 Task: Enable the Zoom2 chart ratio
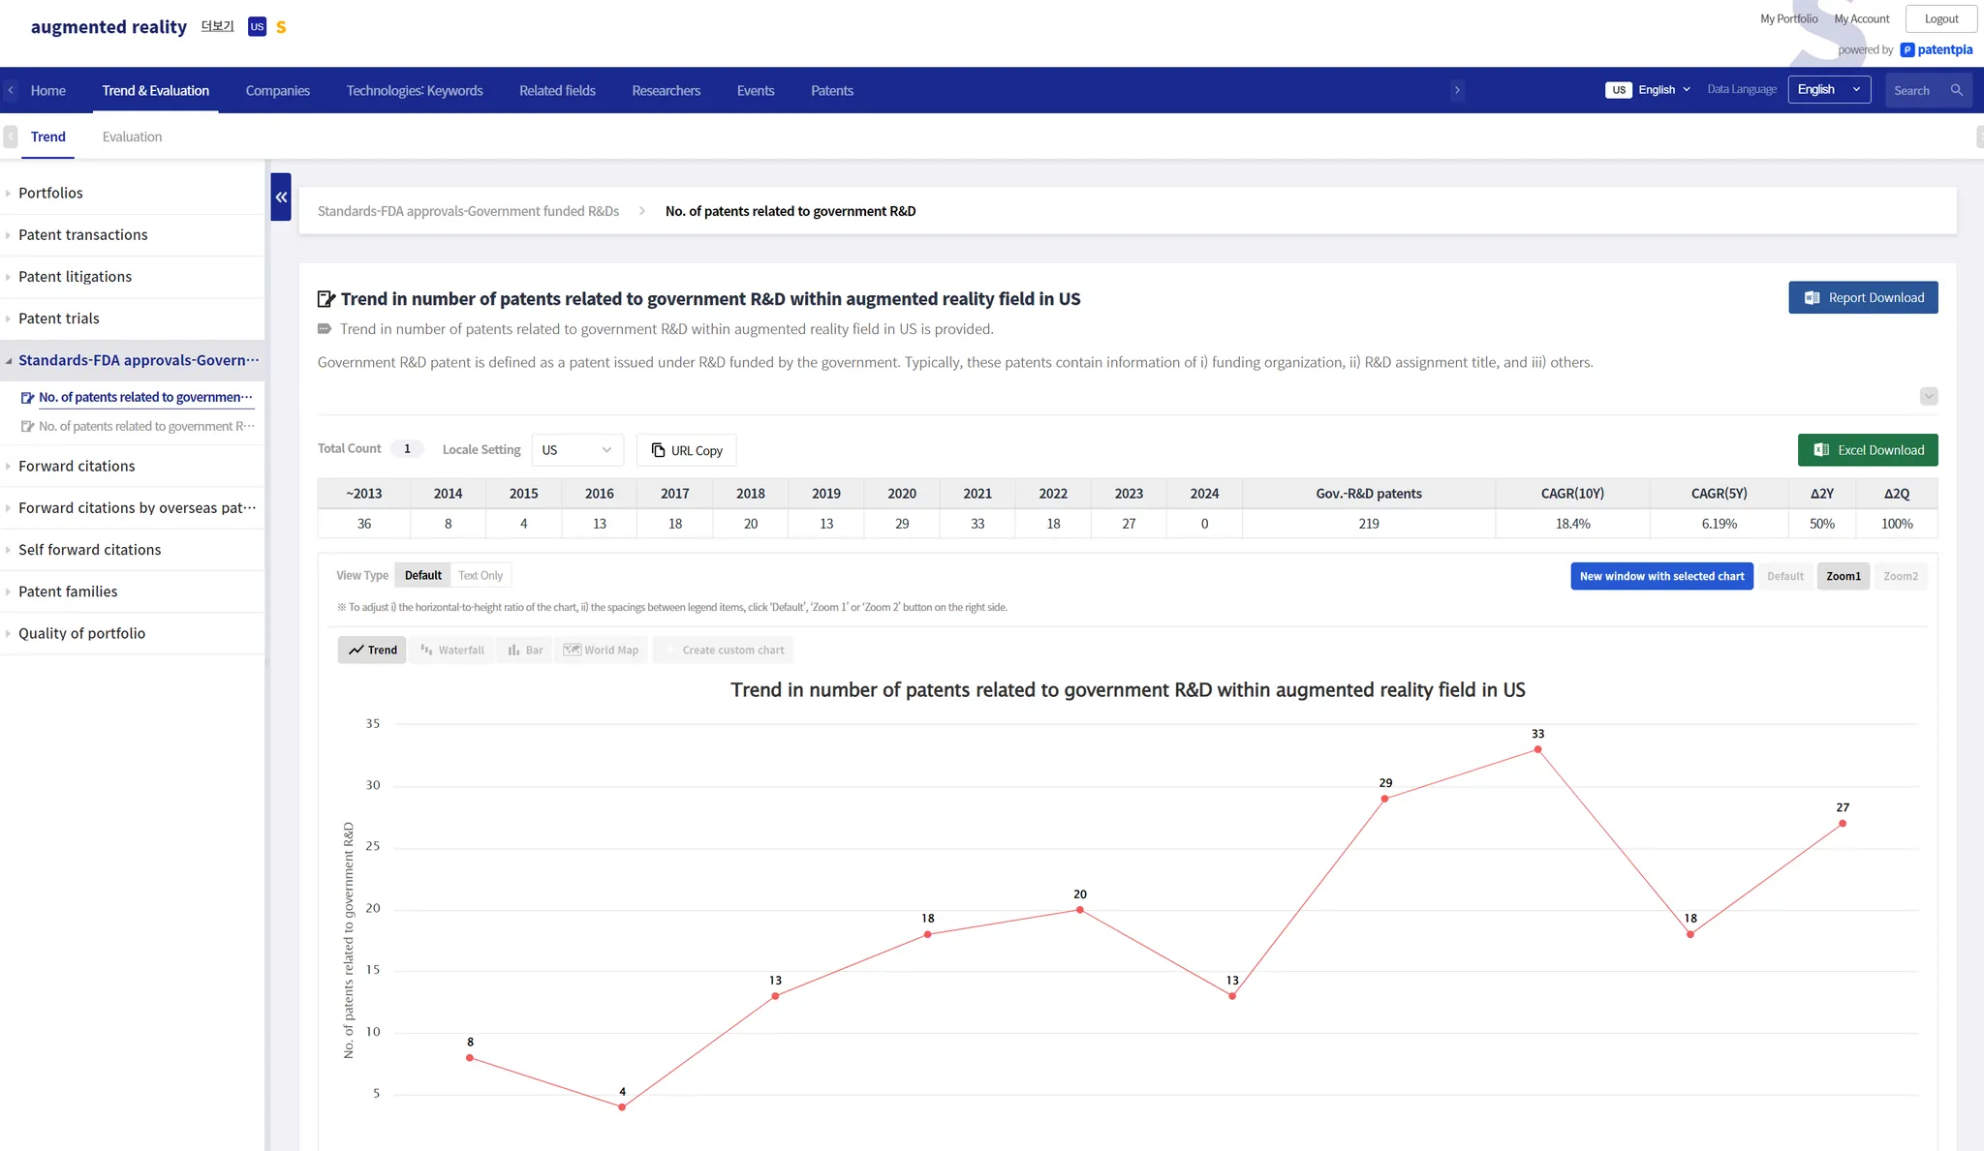(x=1900, y=576)
